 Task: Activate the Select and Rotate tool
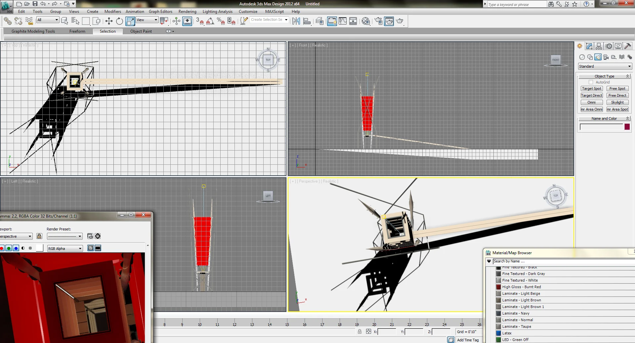tap(119, 21)
